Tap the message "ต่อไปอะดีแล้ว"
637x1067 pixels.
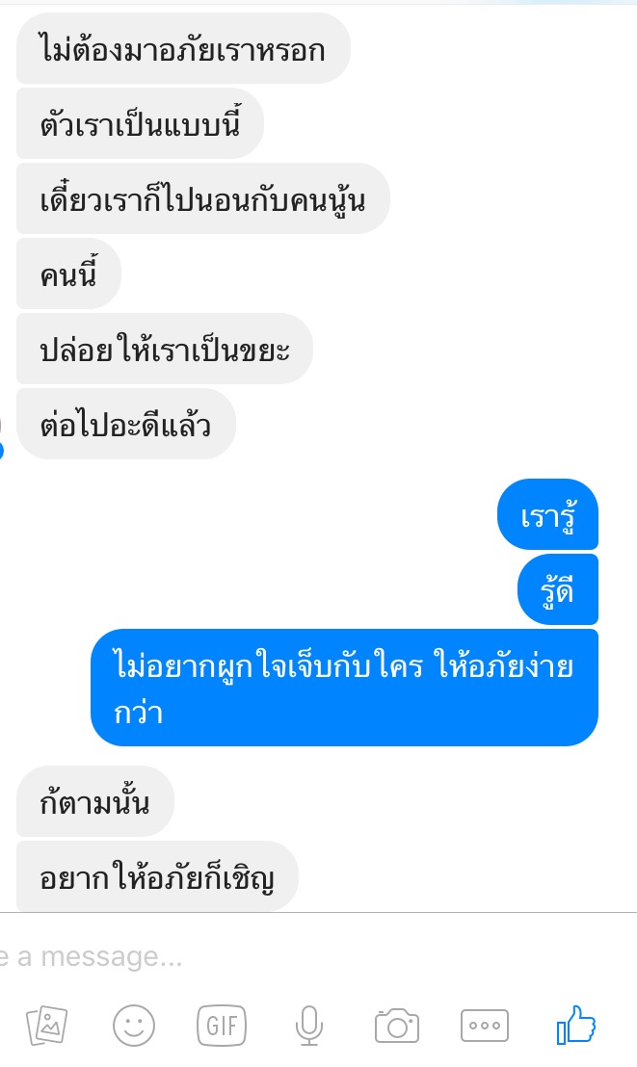click(x=126, y=424)
